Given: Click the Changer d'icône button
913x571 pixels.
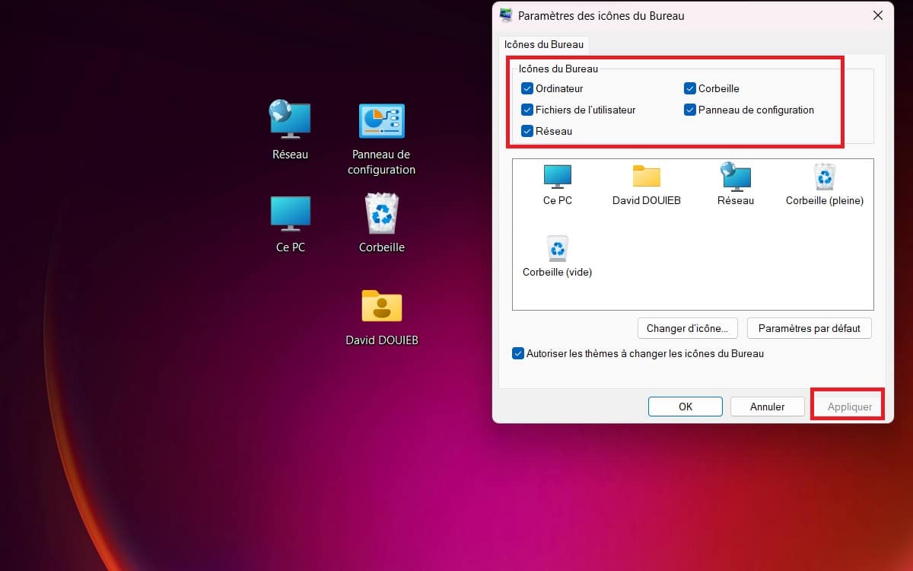Looking at the screenshot, I should 687,328.
